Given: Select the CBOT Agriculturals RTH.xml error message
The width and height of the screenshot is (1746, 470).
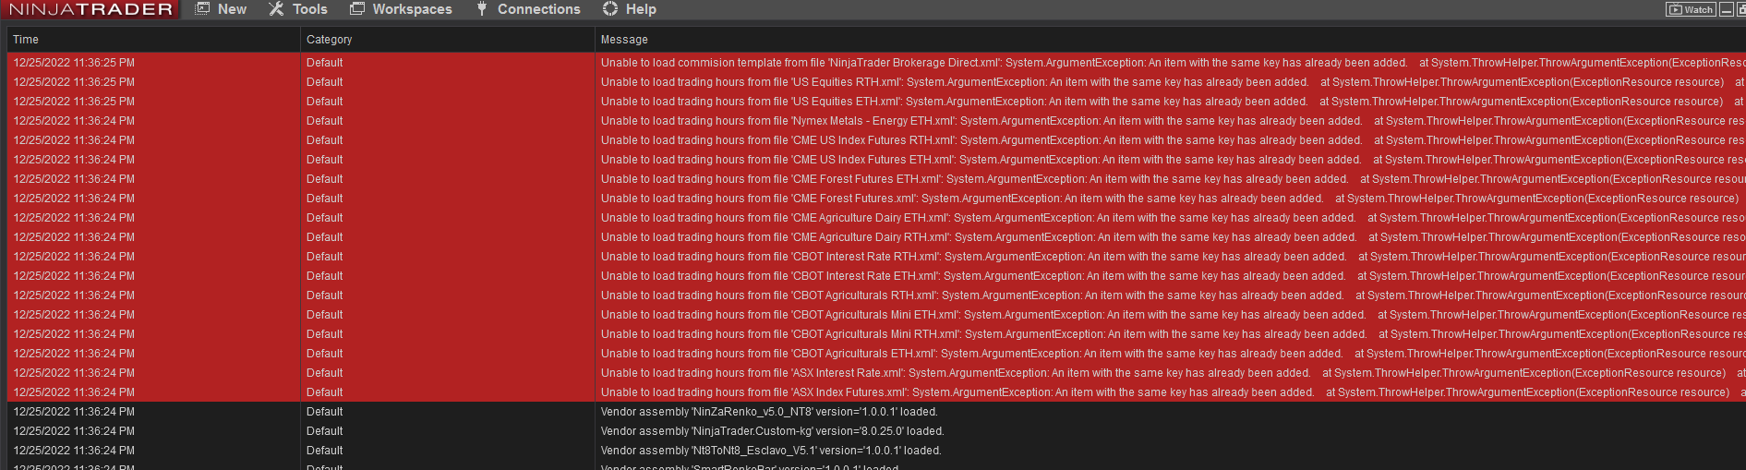Looking at the screenshot, I should pos(1173,295).
